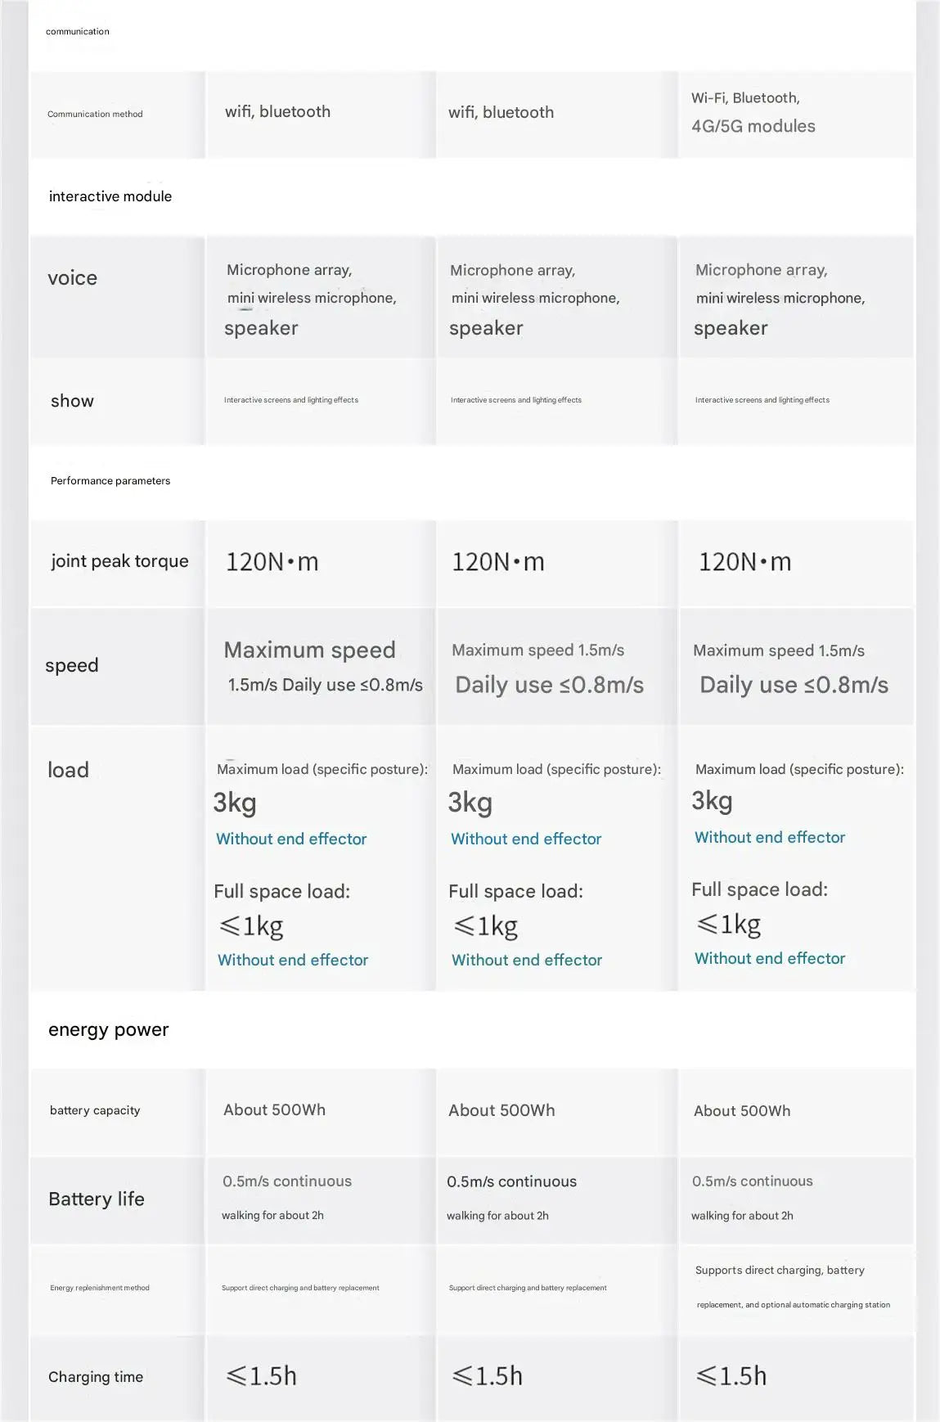Click the 'energy power' section heading
The width and height of the screenshot is (940, 1422).
109,1029
